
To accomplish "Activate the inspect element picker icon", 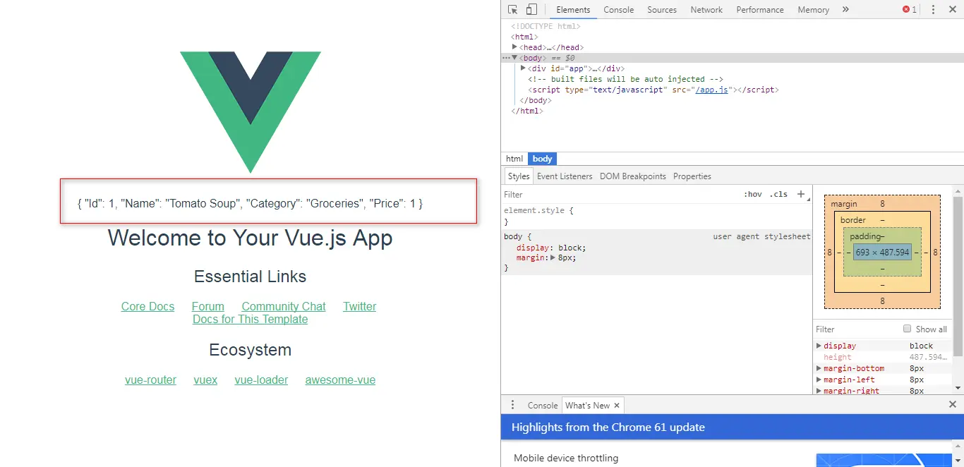I will (x=513, y=10).
